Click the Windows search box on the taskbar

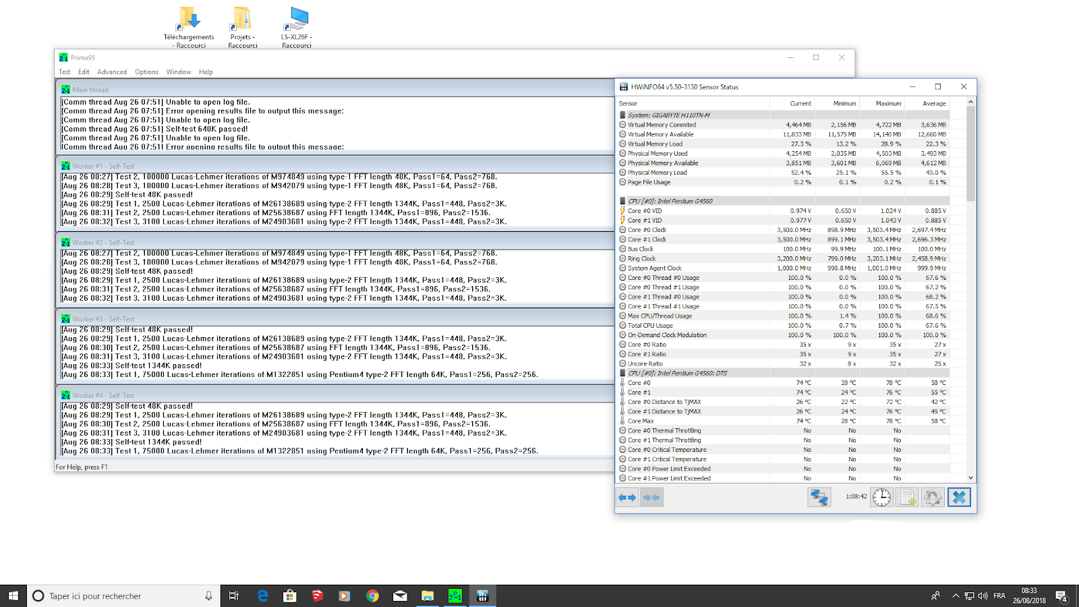pos(123,596)
